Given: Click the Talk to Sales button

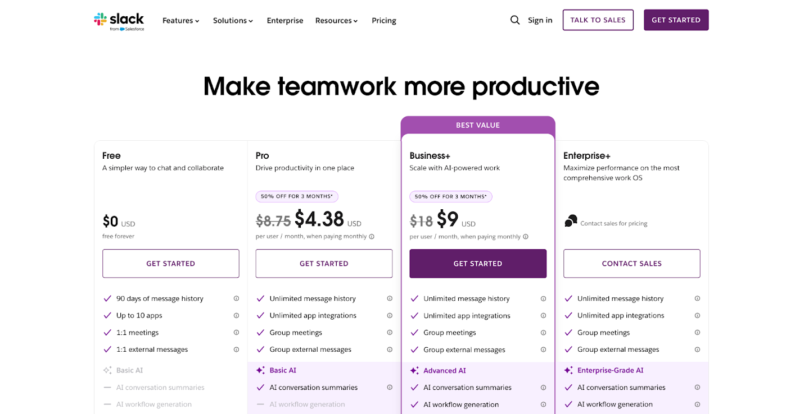Looking at the screenshot, I should tap(598, 20).
